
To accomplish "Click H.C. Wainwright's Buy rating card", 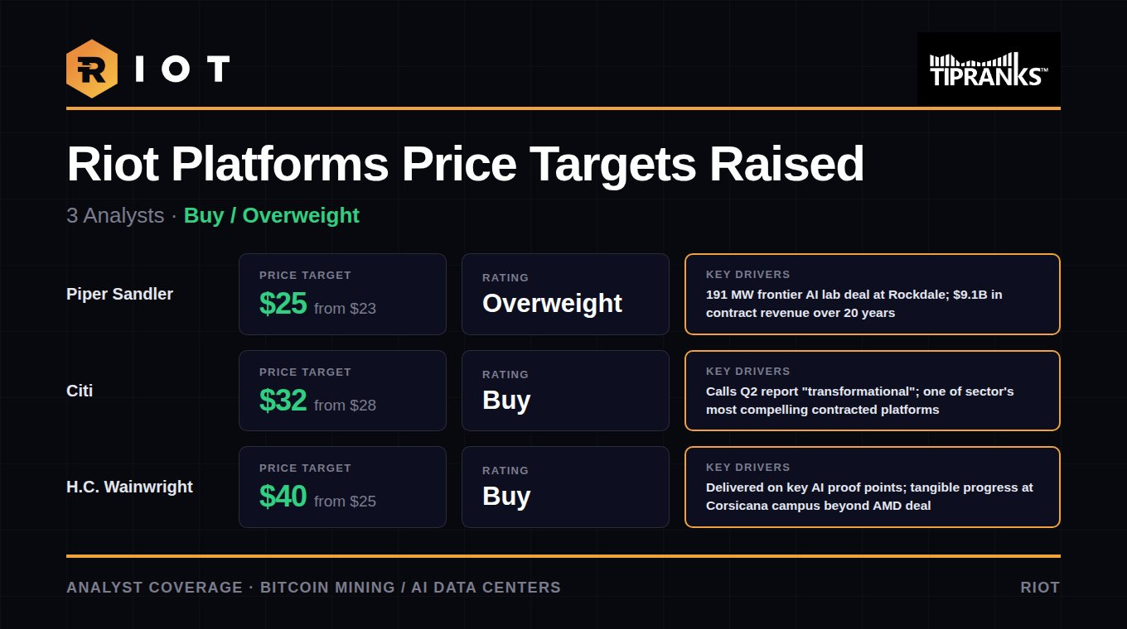I will (565, 487).
